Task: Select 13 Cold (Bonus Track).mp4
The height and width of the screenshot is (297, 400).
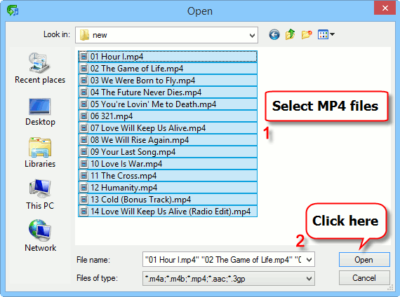Action: click(x=168, y=200)
